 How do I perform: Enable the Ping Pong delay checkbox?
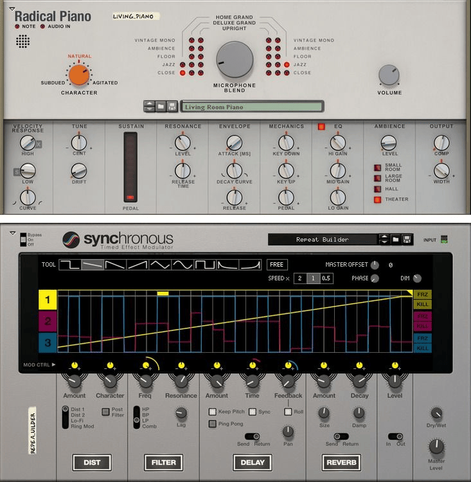[x=212, y=424]
